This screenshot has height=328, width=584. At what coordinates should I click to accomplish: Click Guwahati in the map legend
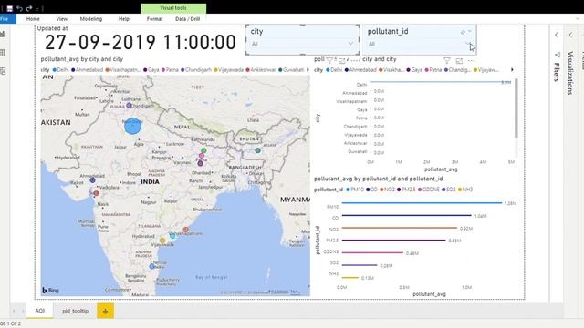tap(291, 70)
